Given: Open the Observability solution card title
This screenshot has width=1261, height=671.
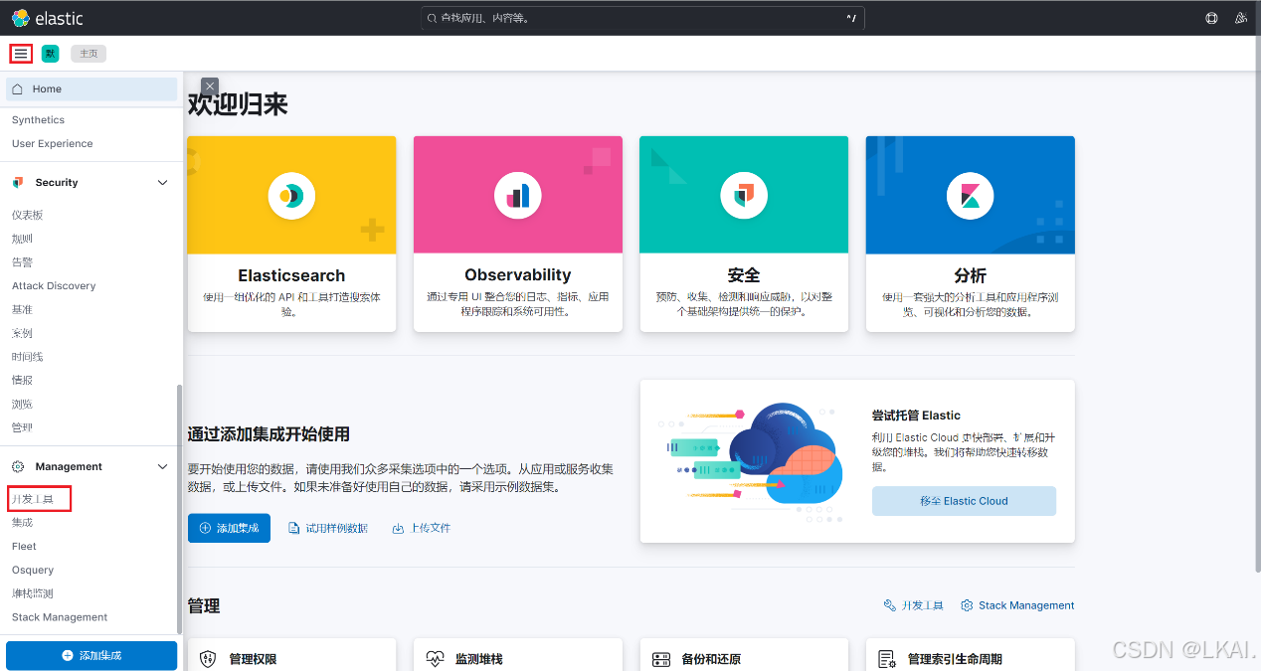Looking at the screenshot, I should pos(518,275).
